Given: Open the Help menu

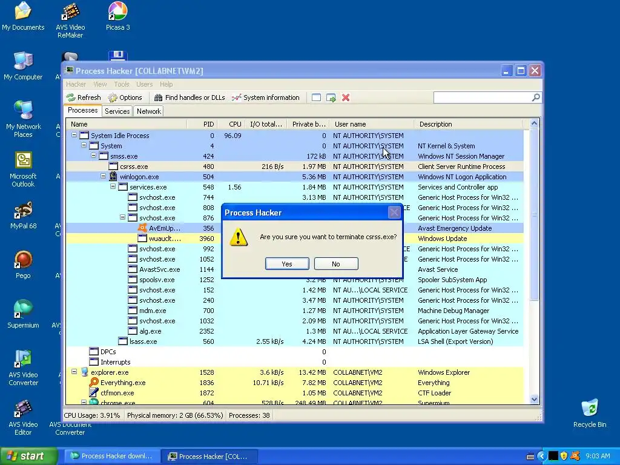Looking at the screenshot, I should pos(166,84).
